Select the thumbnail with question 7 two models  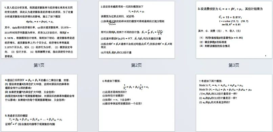(x=234, y=103)
